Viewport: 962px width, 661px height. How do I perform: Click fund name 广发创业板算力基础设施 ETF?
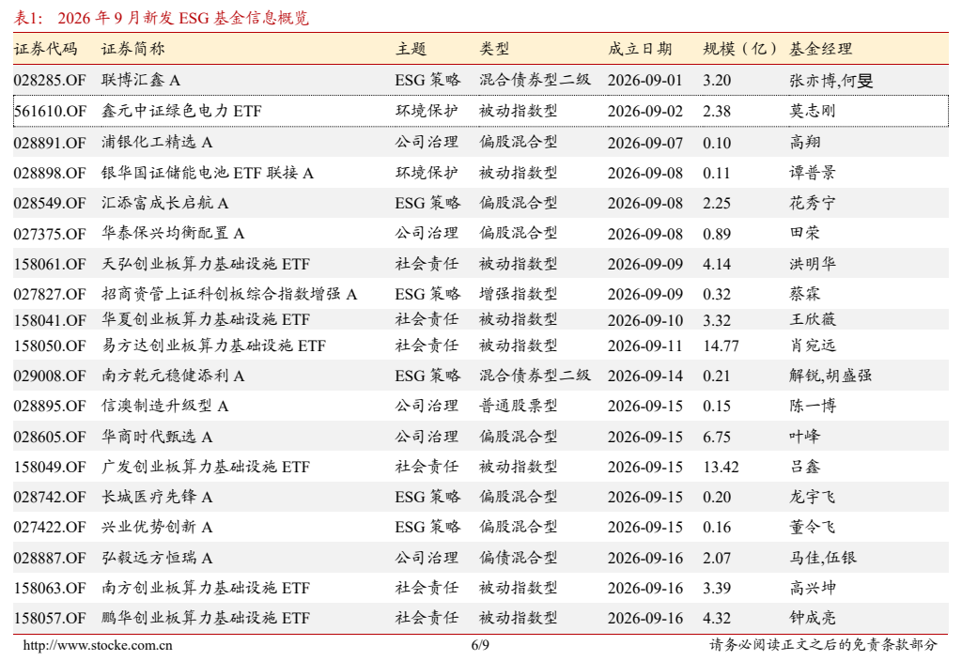[206, 468]
